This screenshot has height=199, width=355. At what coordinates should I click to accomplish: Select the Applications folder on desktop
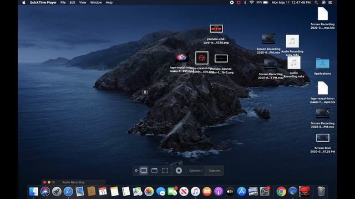tap(322, 64)
